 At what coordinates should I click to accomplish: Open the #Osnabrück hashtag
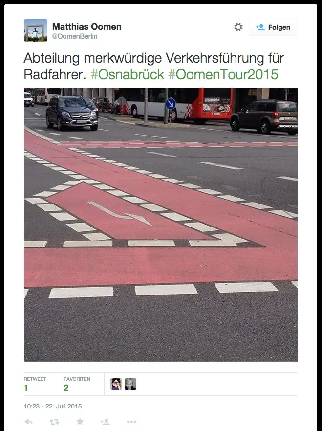(x=128, y=74)
